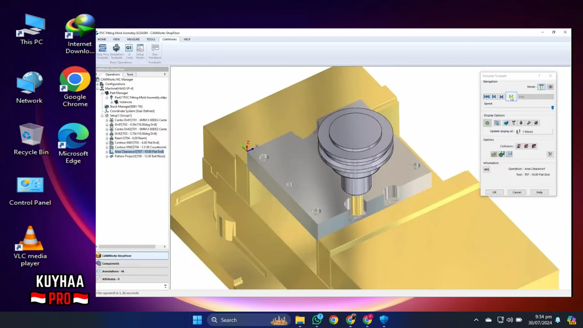The width and height of the screenshot is (583, 328).
Task: Open the Attributes - 0 panel section
Action: 132,279
